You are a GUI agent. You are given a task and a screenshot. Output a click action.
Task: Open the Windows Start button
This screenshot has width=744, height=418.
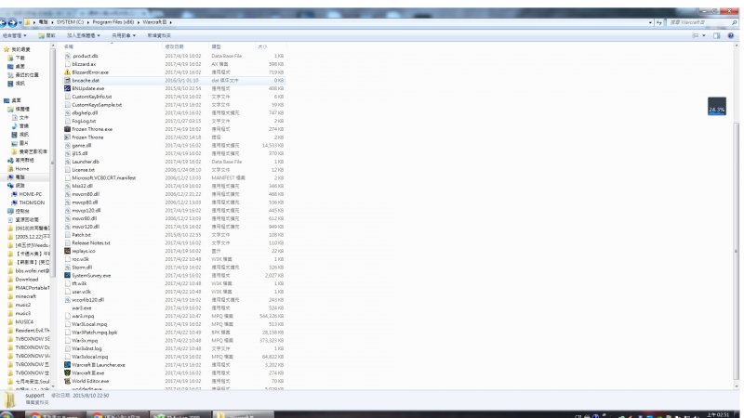7,415
